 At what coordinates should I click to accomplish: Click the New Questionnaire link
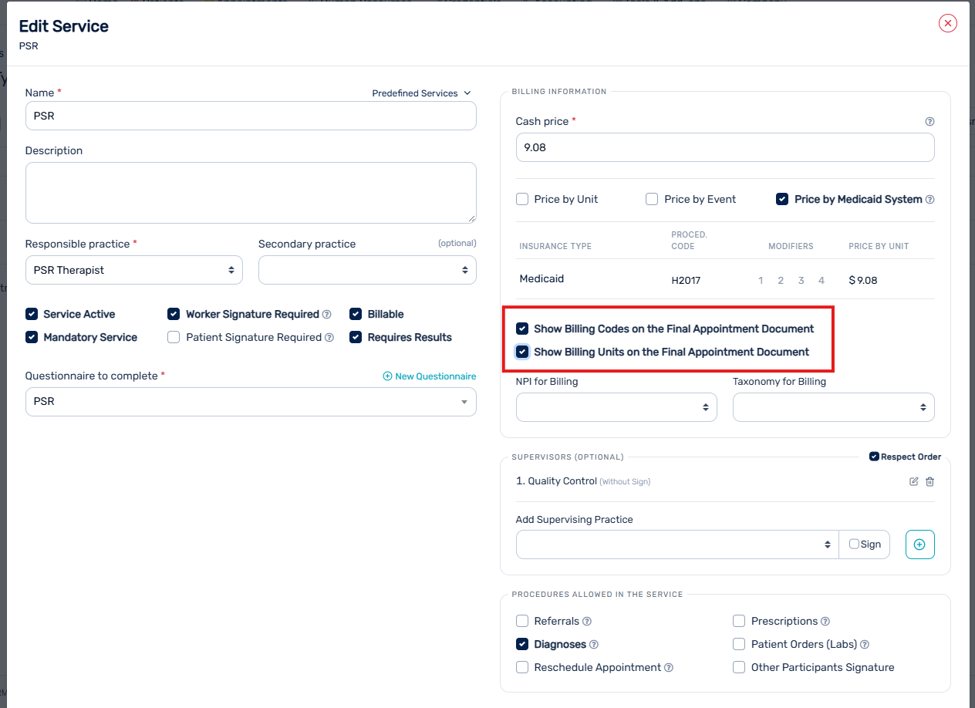pyautogui.click(x=430, y=376)
